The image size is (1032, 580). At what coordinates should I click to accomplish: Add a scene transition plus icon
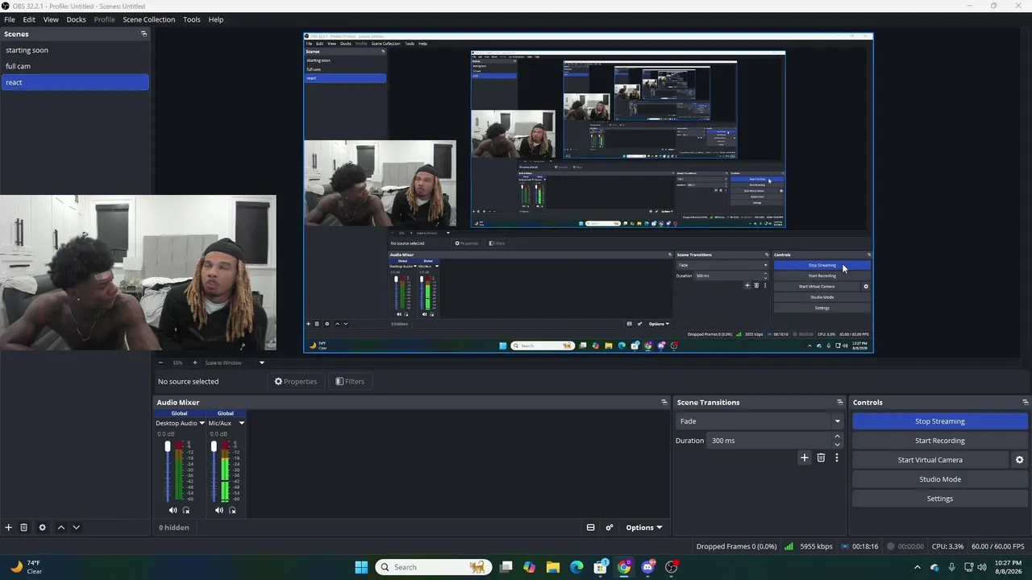804,458
